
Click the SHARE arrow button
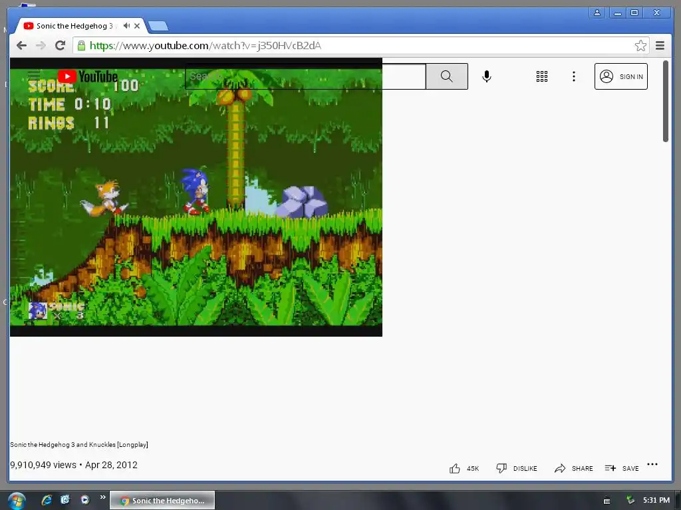coord(573,468)
